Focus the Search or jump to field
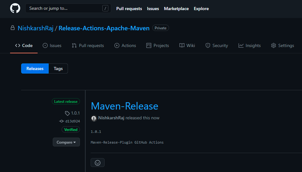This screenshot has width=302, height=172. click(68, 8)
